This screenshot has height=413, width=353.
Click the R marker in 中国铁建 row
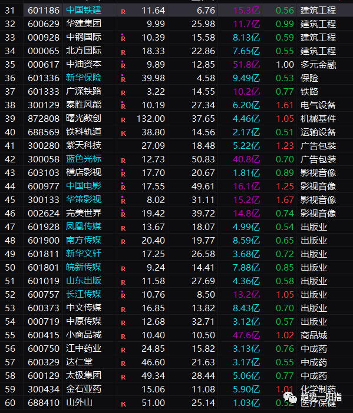coord(123,12)
